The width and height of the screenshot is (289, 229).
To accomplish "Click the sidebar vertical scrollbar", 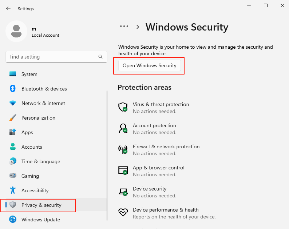I will [107, 153].
